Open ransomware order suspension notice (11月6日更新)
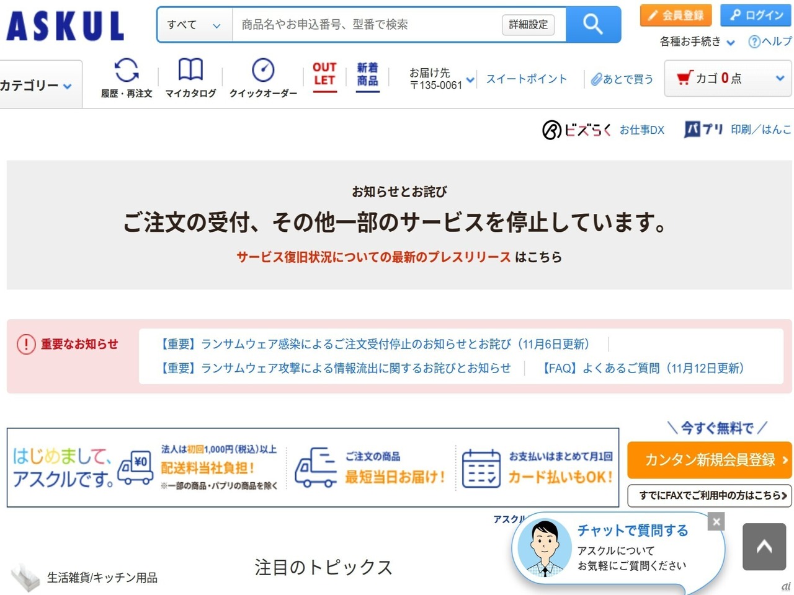The image size is (794, 595). tap(375, 344)
